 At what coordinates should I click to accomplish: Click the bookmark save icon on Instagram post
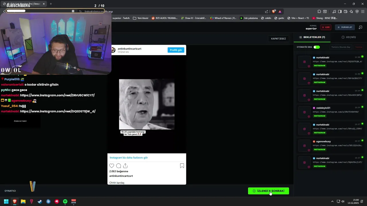point(182,166)
